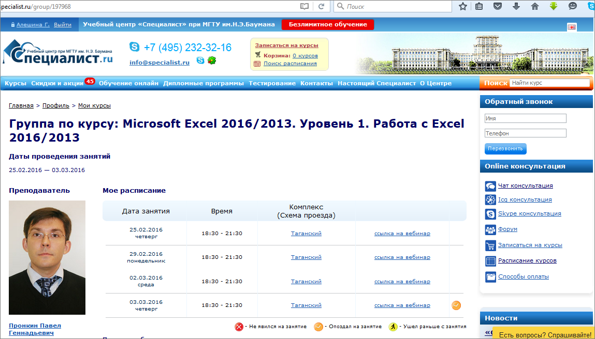The height and width of the screenshot is (339, 595).
Task: Click the small Skype icon next to the email
Action: point(200,60)
